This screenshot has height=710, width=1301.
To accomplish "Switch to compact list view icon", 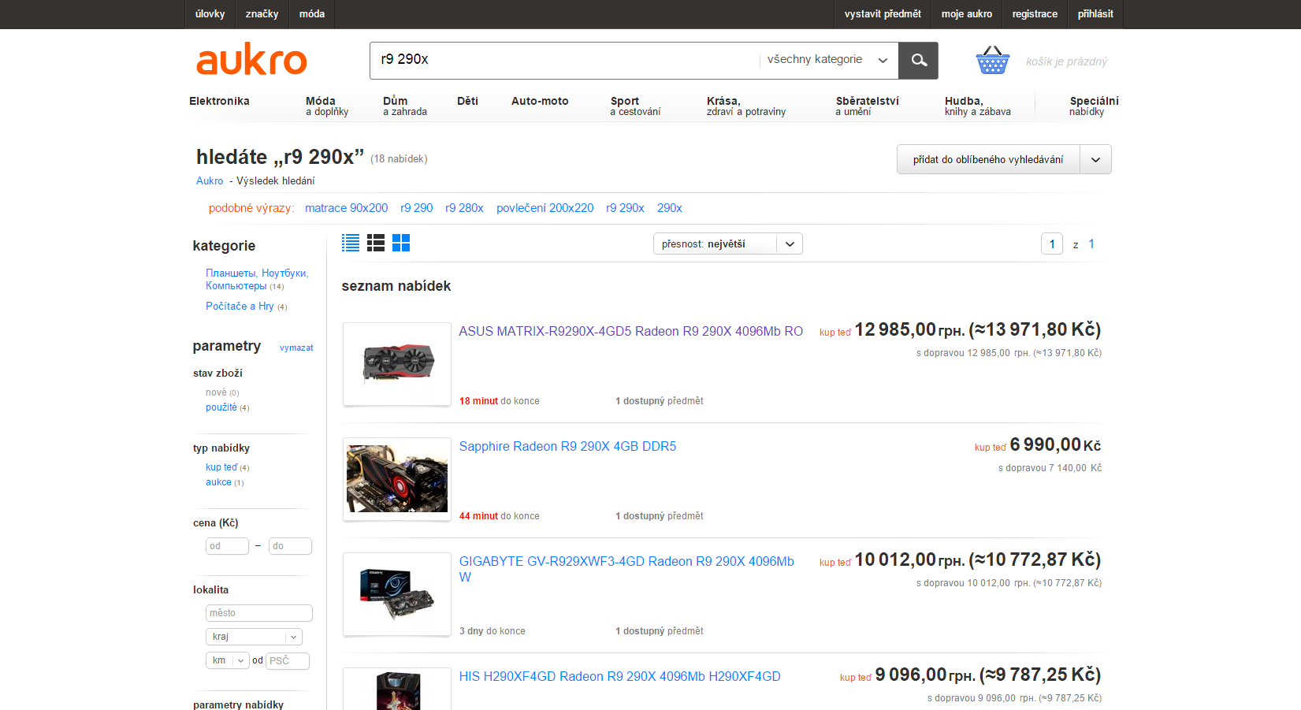I will 351,243.
